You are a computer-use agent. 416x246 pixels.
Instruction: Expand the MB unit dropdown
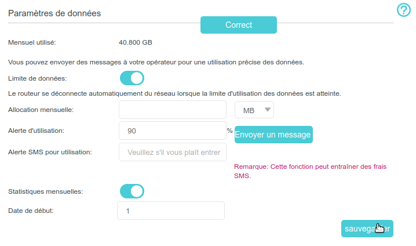click(254, 110)
